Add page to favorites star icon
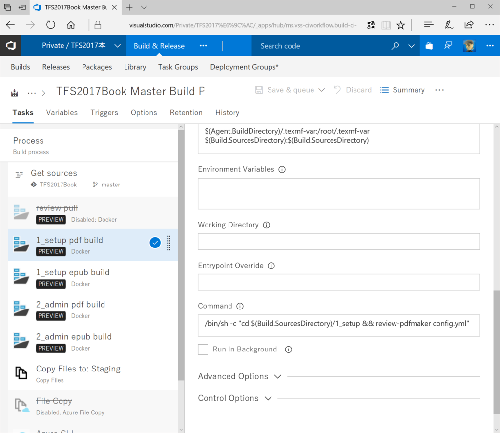The width and height of the screenshot is (500, 433). point(401,25)
